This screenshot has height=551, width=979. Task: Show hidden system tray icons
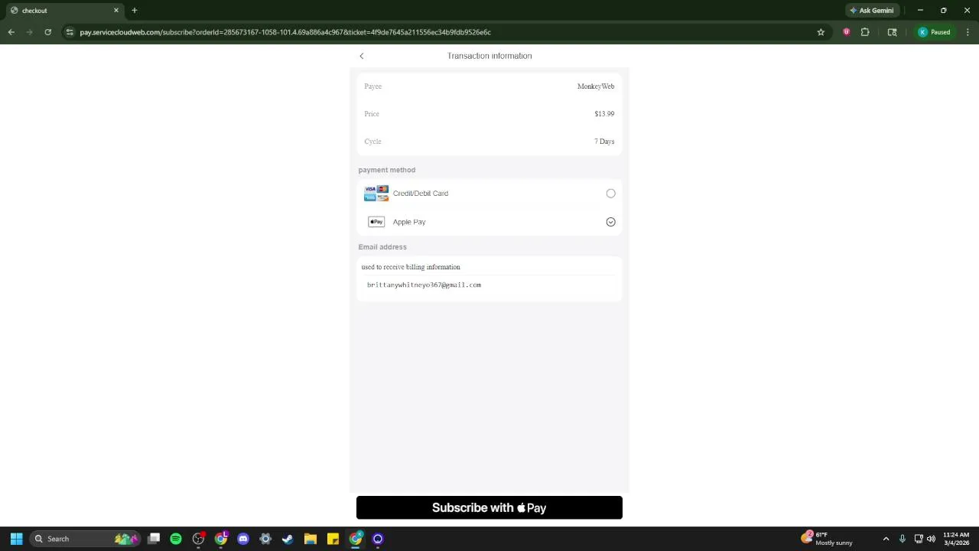[x=886, y=539]
